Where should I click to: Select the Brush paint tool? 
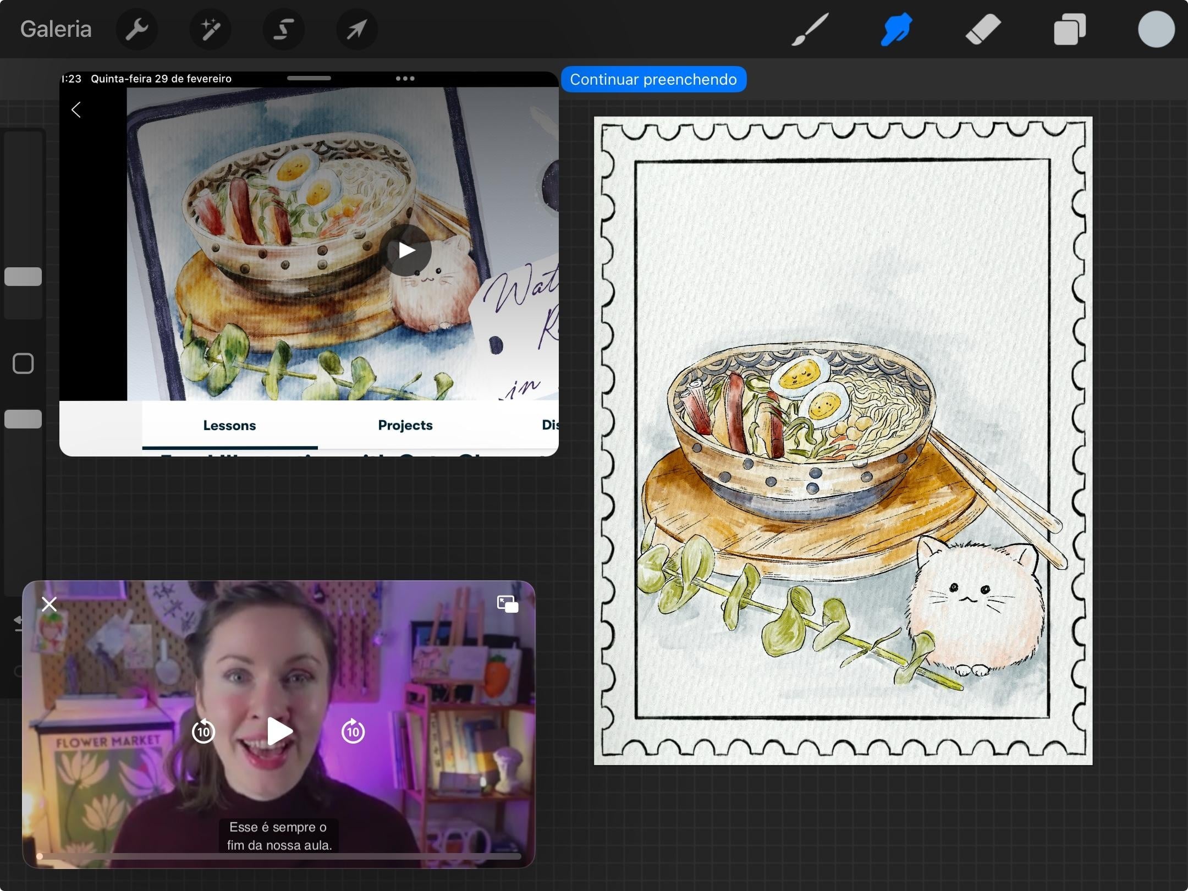[810, 29]
